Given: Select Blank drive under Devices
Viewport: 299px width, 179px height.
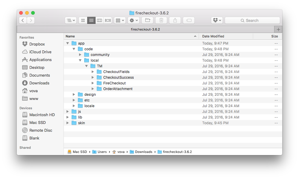Looking at the screenshot, I should 31,138.
